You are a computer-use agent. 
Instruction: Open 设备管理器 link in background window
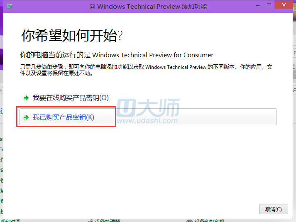point(107,220)
